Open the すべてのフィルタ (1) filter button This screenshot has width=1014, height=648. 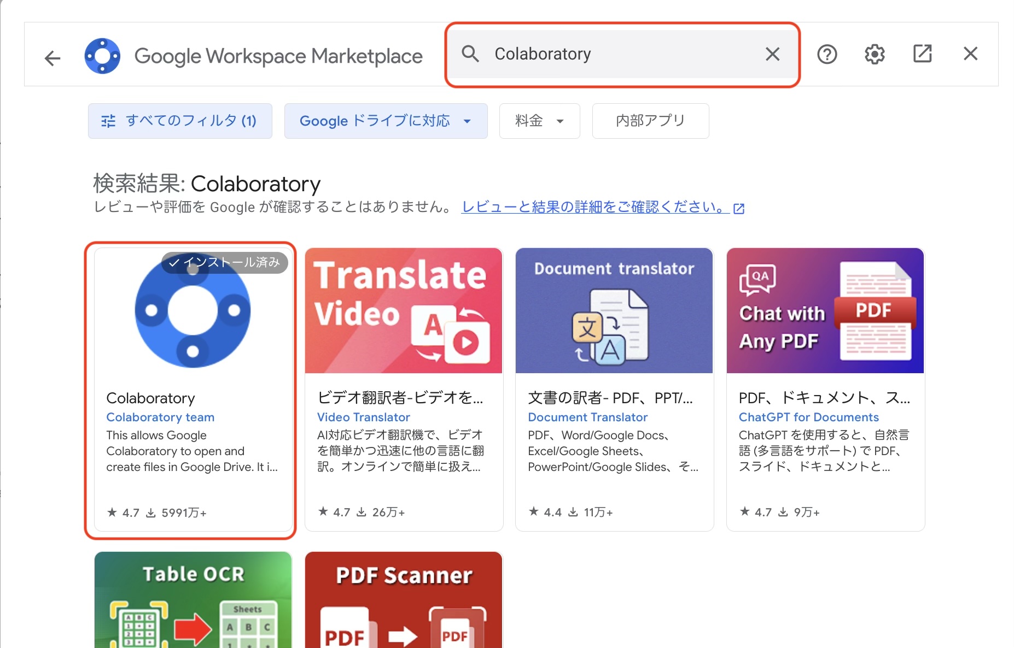pyautogui.click(x=180, y=121)
